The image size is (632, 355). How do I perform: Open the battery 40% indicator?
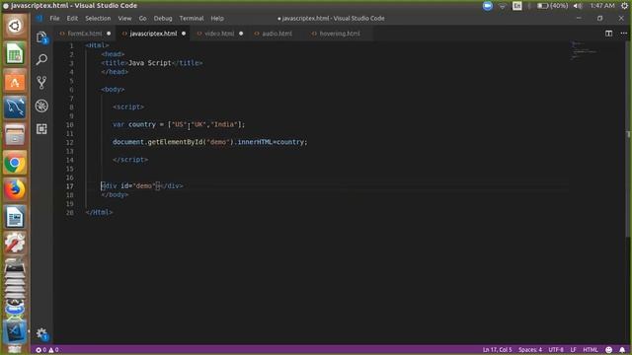553,6
